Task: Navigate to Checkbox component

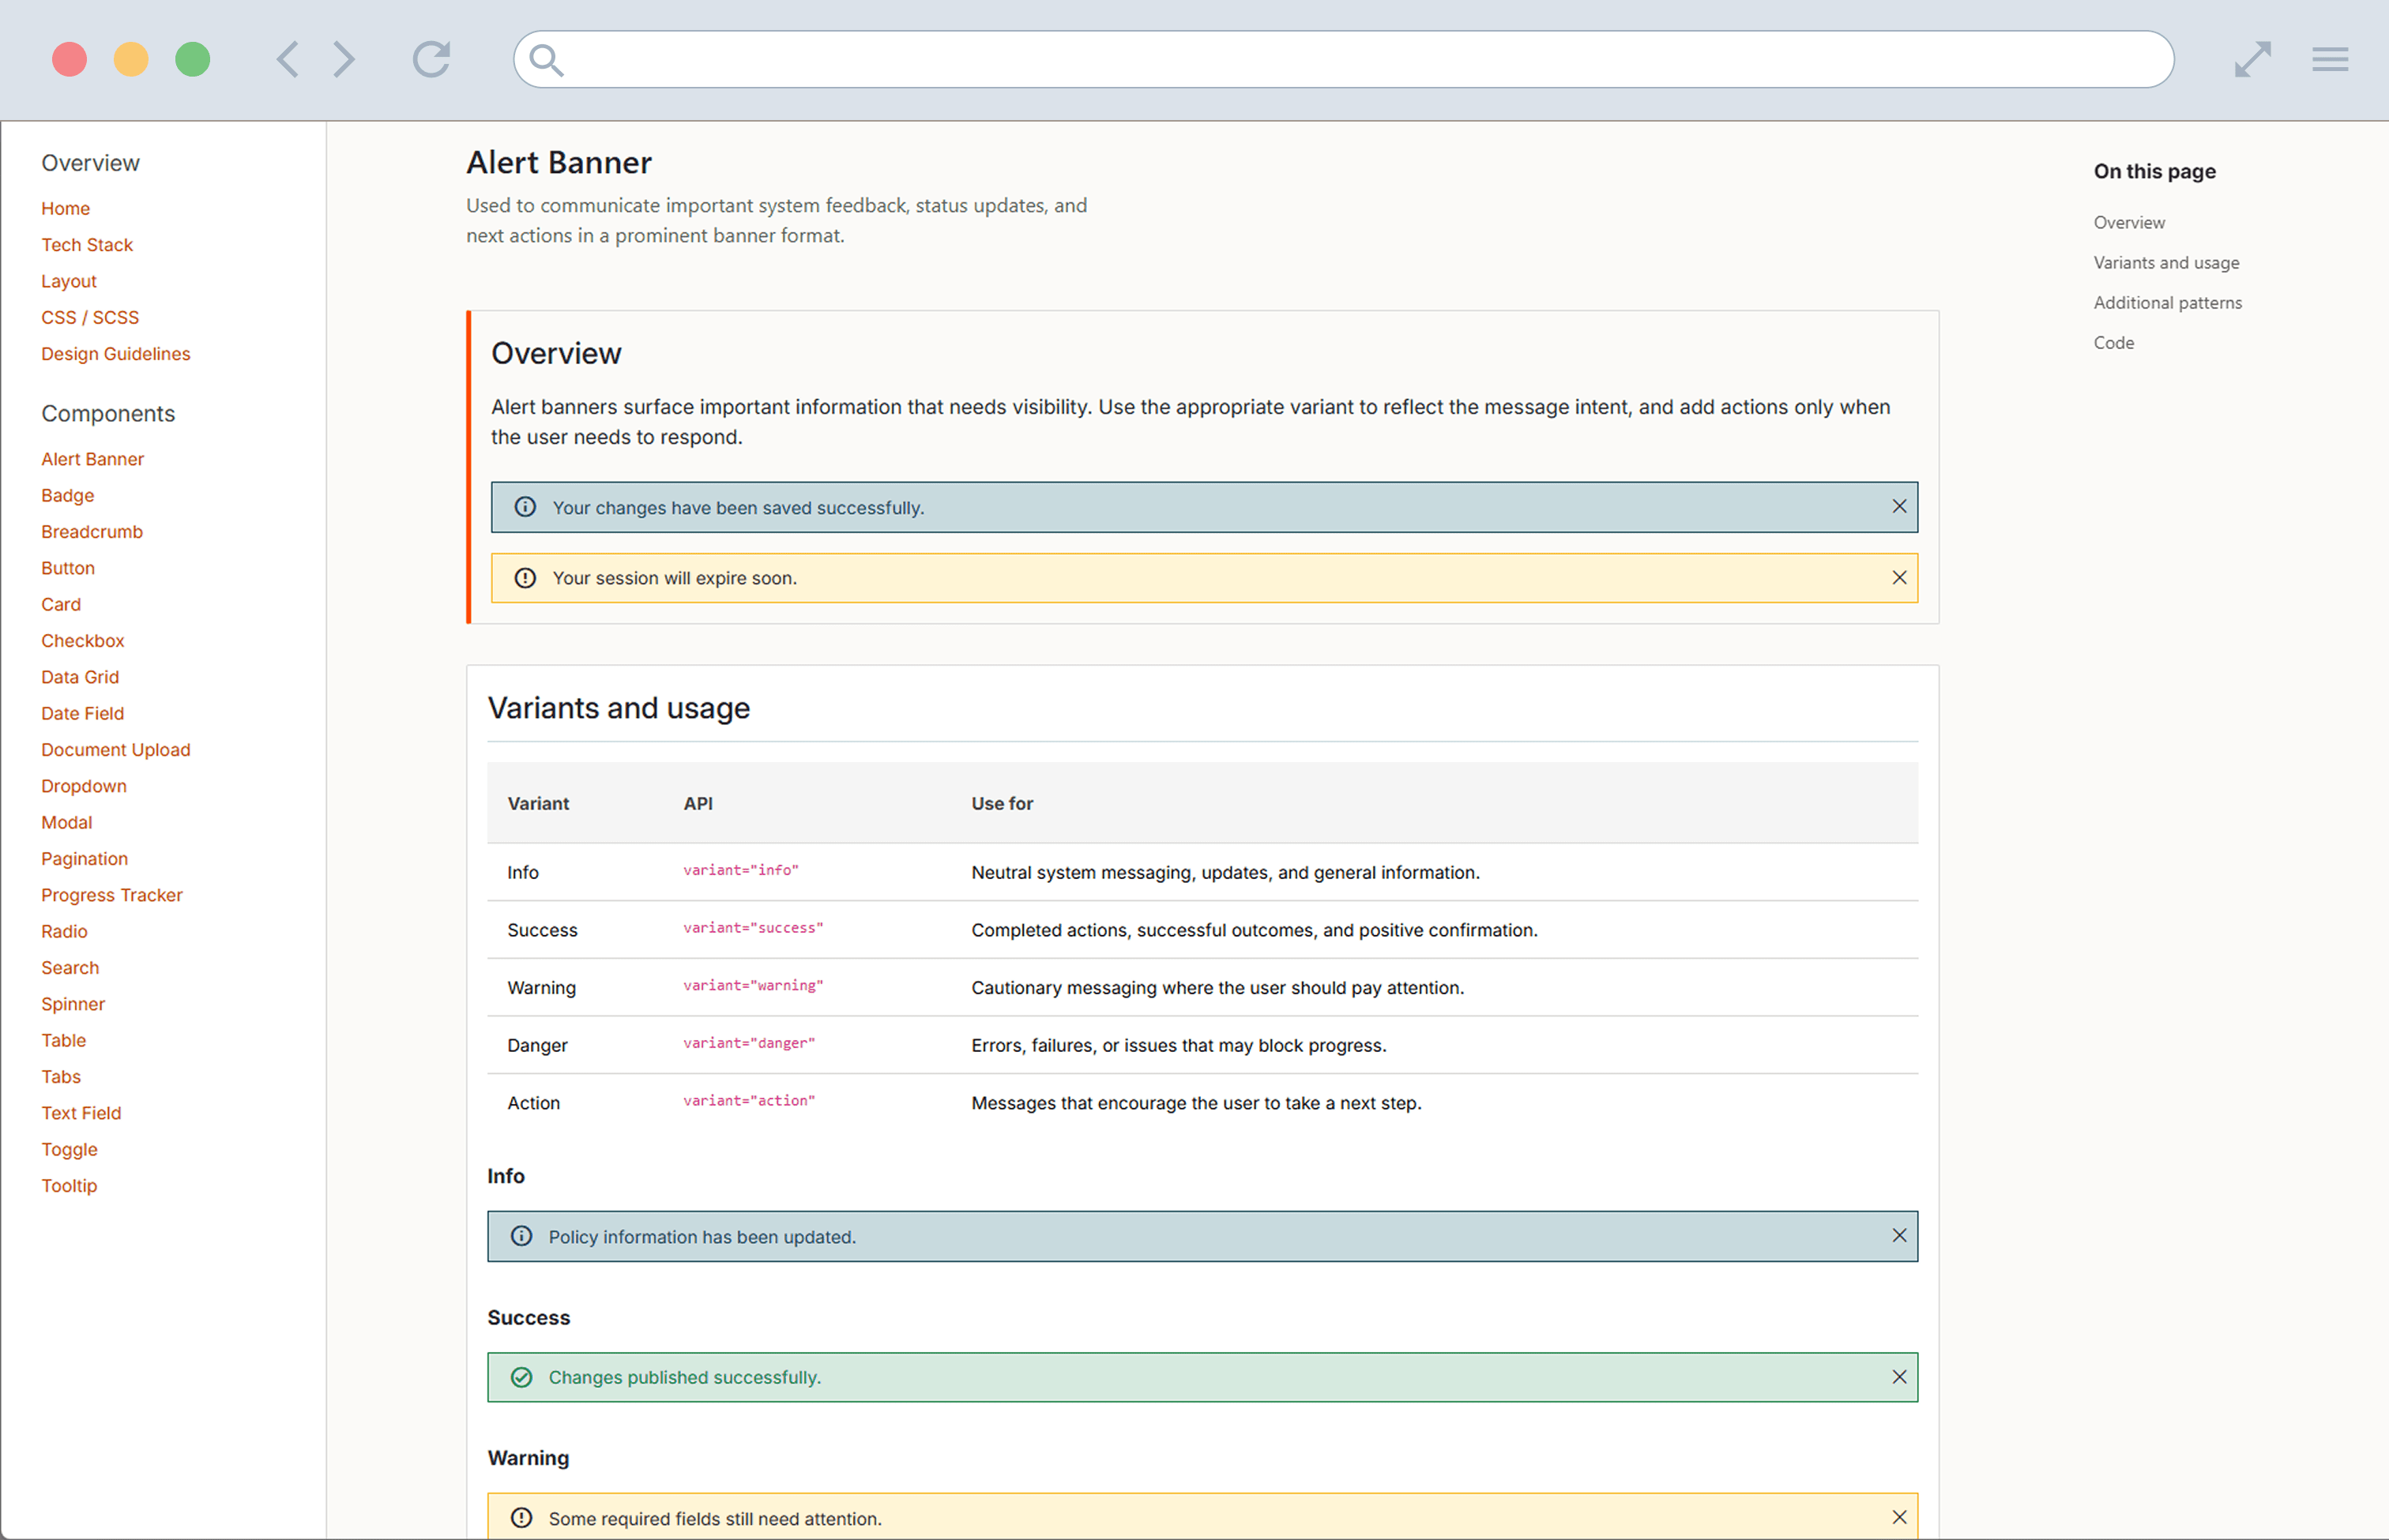Action: 83,641
